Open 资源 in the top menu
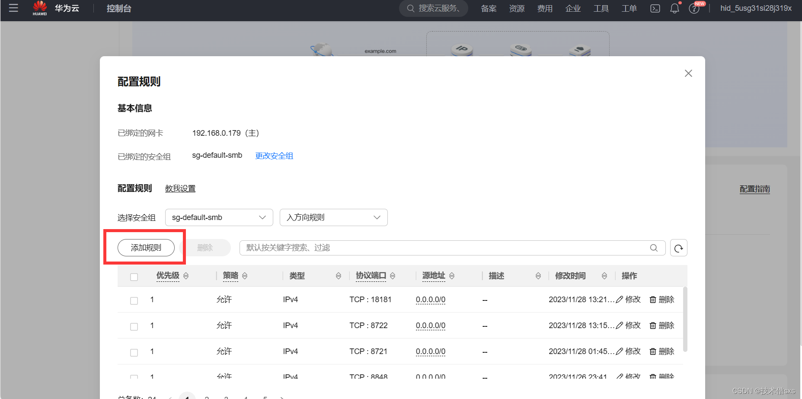 [517, 9]
